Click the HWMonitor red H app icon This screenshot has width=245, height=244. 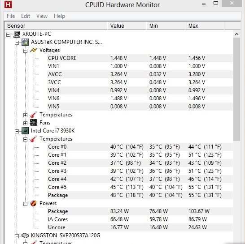[x=8, y=4]
